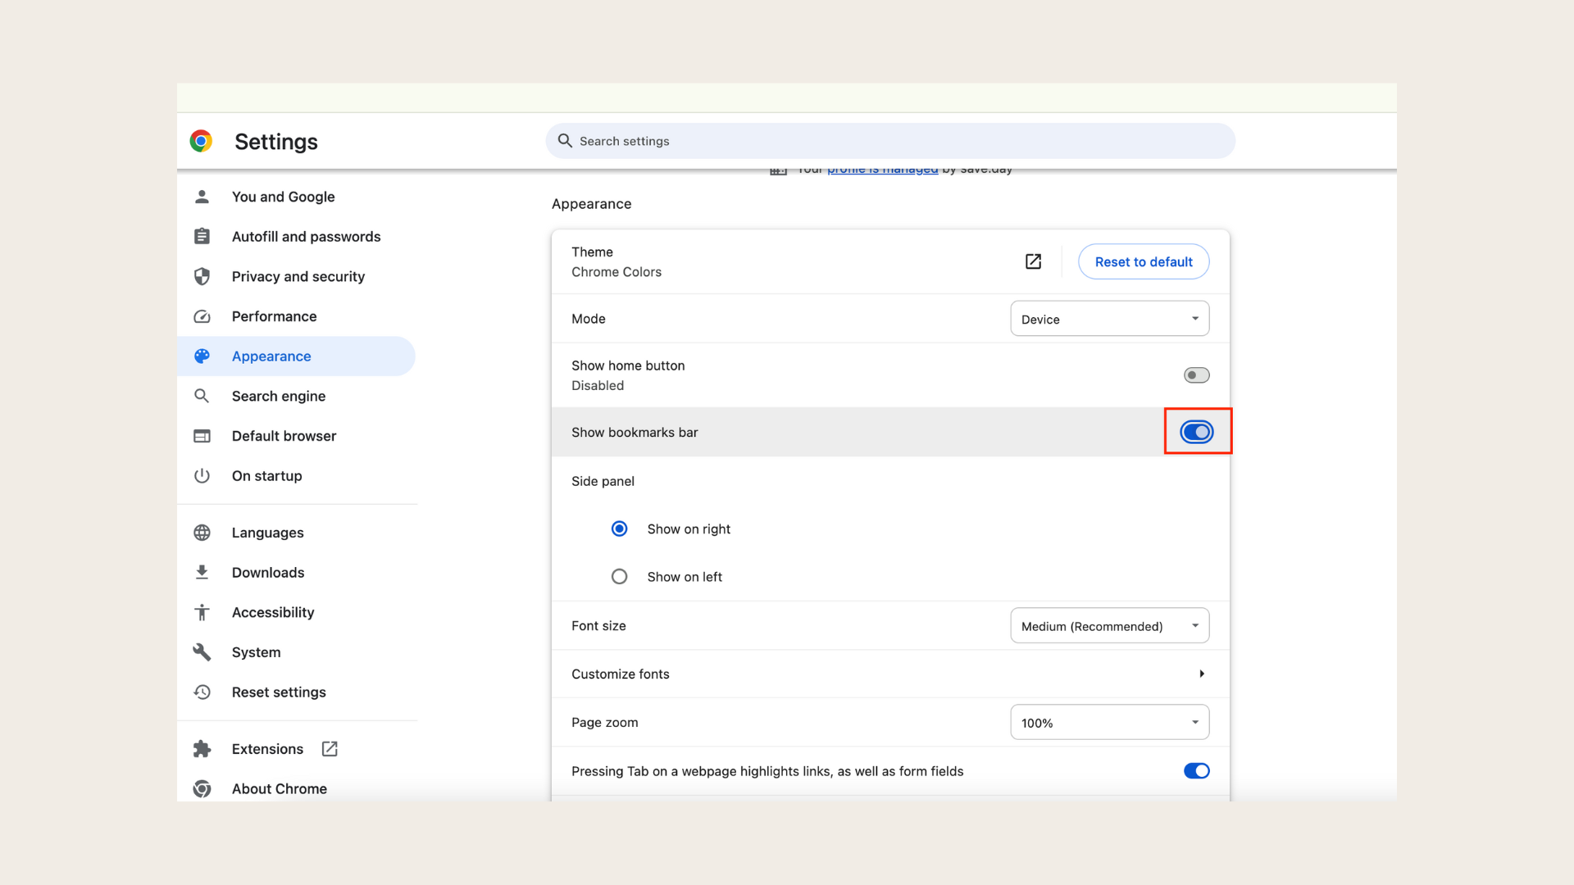
Task: Click the Extensions puzzle piece icon
Action: coord(202,748)
